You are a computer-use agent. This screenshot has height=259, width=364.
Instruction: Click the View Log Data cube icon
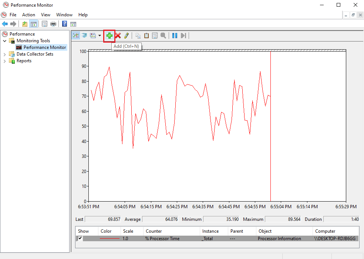[84, 36]
